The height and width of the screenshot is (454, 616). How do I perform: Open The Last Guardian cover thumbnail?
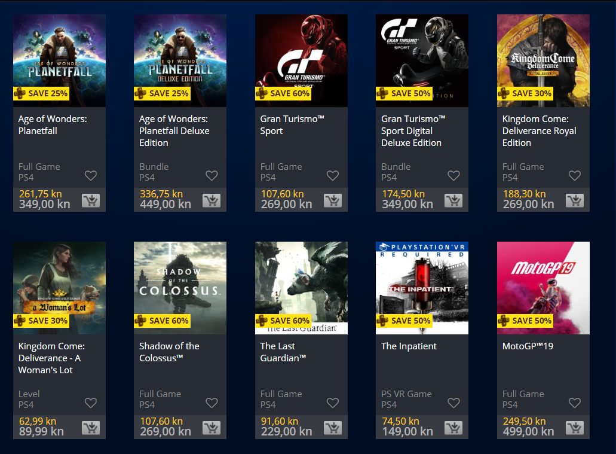(x=301, y=288)
